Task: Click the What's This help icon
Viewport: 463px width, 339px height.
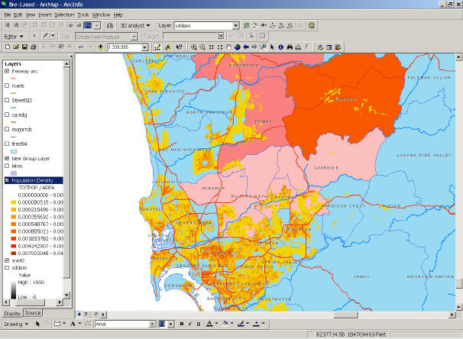Action: click(180, 47)
